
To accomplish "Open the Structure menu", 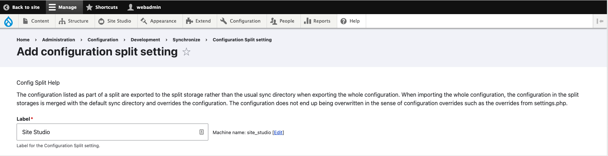I will [x=73, y=21].
